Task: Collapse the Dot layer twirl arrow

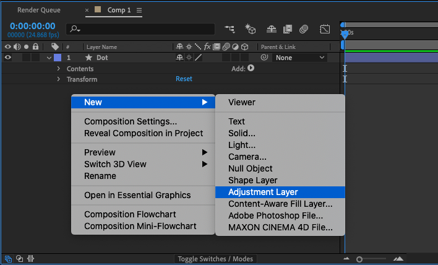Action: point(49,58)
